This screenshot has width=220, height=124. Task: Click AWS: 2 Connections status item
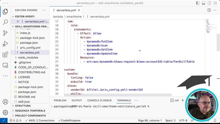(40, 121)
